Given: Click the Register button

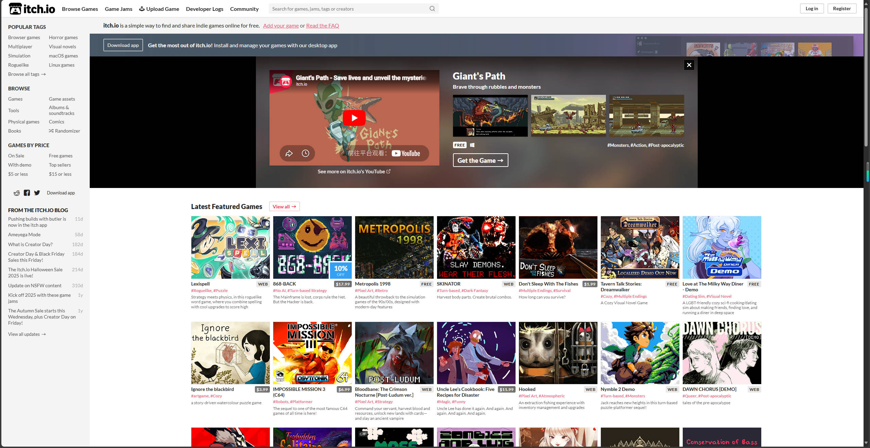Looking at the screenshot, I should [842, 8].
